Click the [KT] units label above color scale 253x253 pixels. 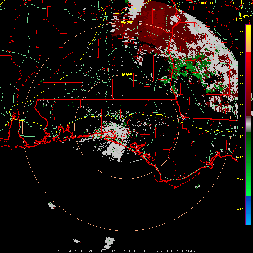point(240,19)
